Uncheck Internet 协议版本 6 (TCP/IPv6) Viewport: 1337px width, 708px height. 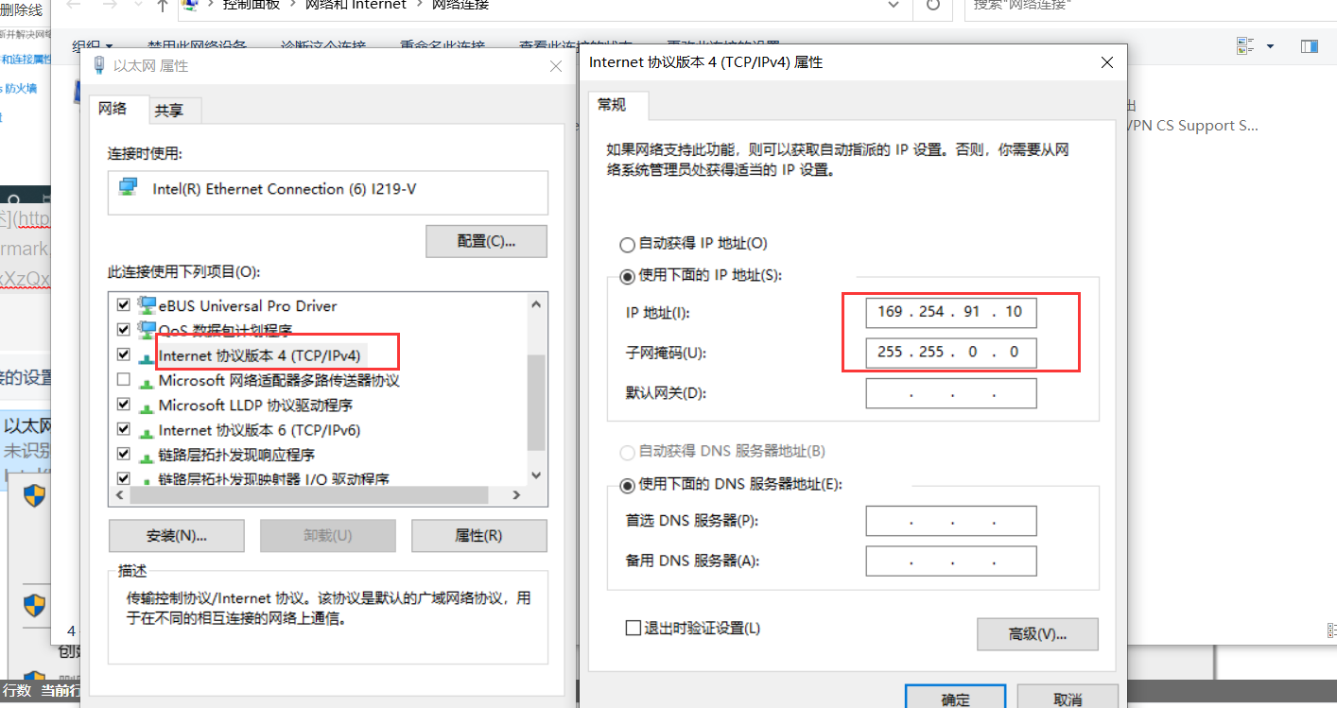[x=124, y=428]
